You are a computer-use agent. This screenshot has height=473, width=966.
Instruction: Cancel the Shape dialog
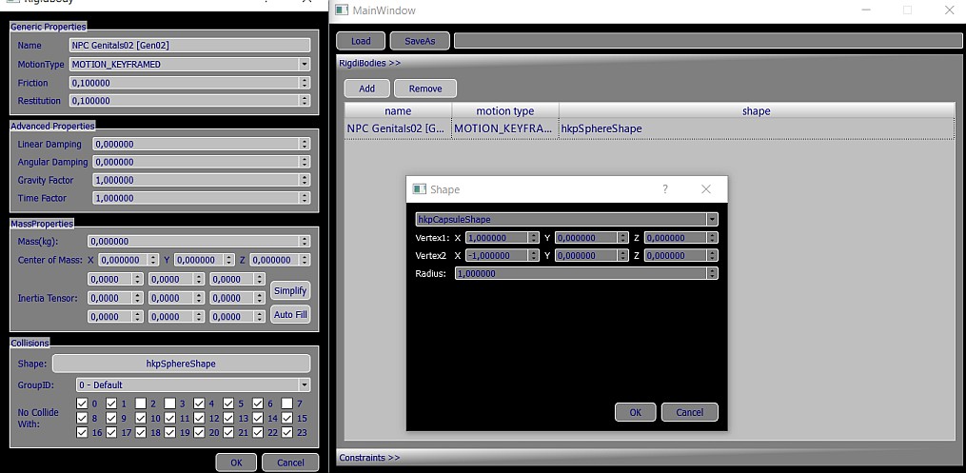(x=689, y=412)
